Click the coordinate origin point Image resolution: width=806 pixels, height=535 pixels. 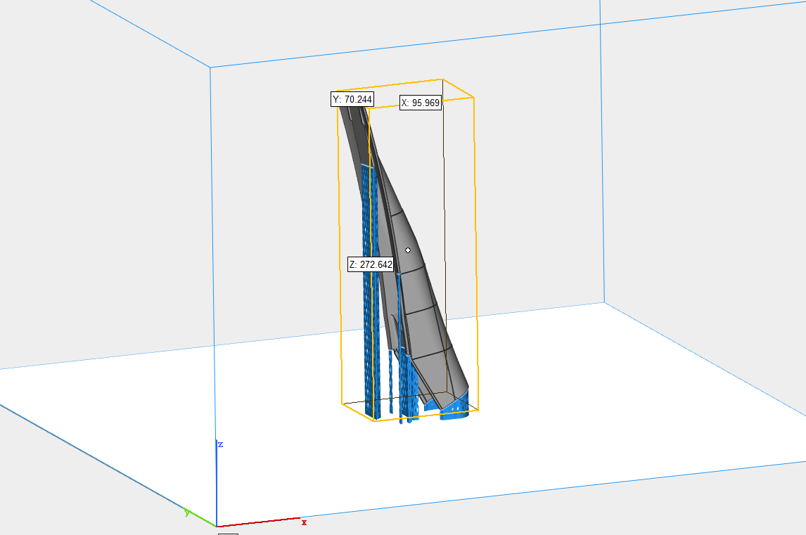215,525
